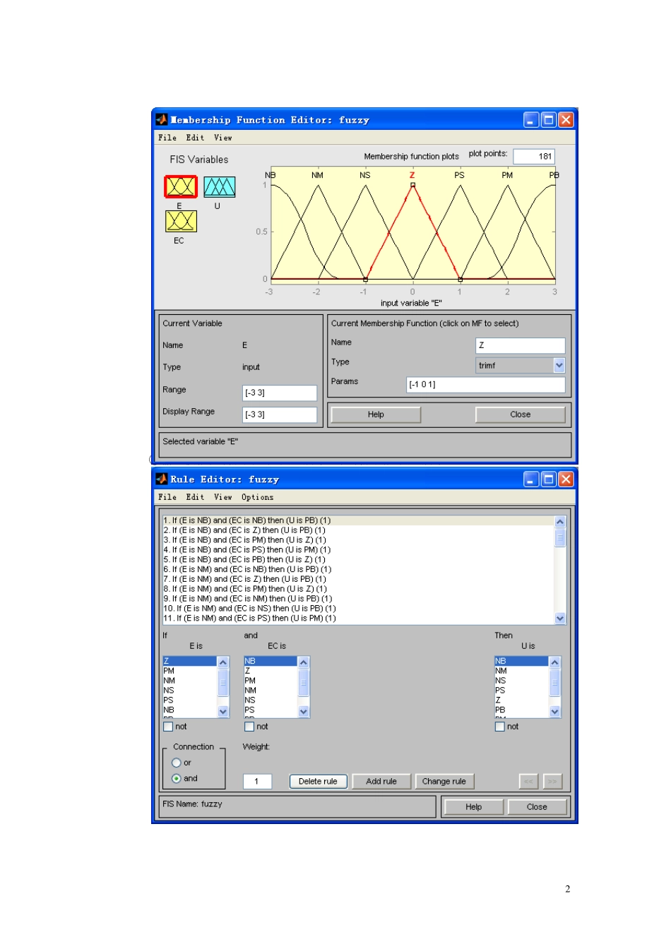Click up arrow of EC is list
The width and height of the screenshot is (671, 949).
click(x=304, y=662)
